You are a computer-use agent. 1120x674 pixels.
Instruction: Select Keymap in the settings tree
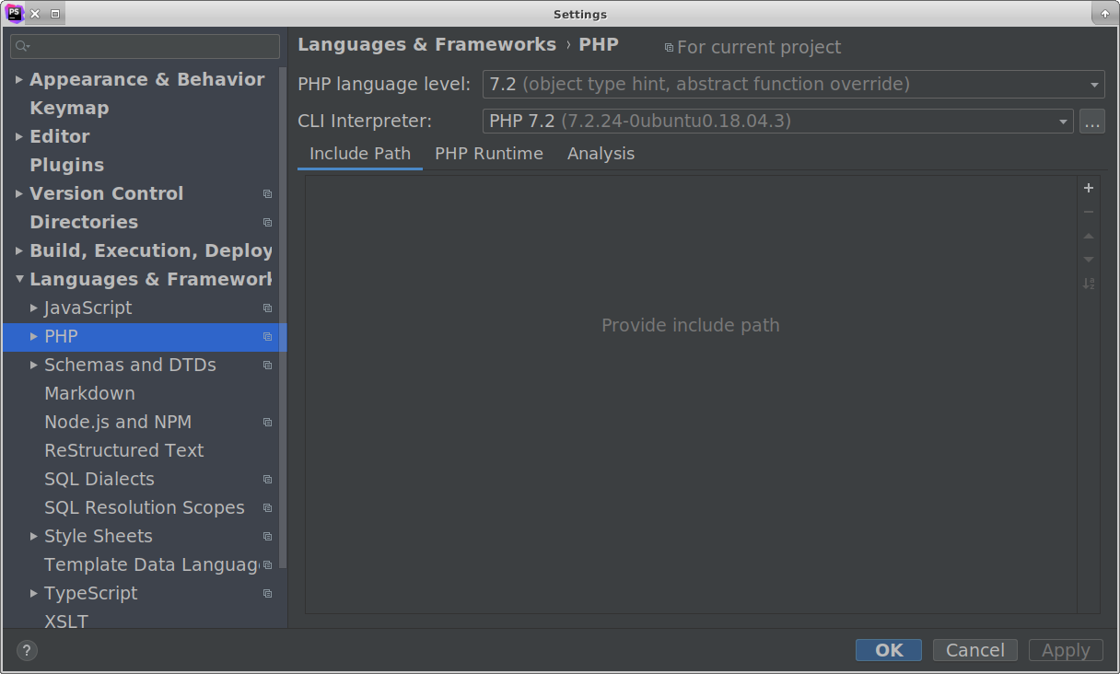[x=69, y=109]
